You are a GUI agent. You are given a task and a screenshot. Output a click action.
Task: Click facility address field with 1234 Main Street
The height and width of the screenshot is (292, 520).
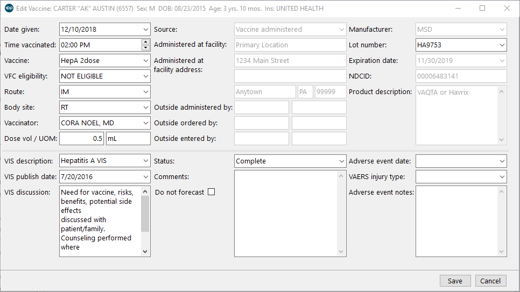[290, 61]
